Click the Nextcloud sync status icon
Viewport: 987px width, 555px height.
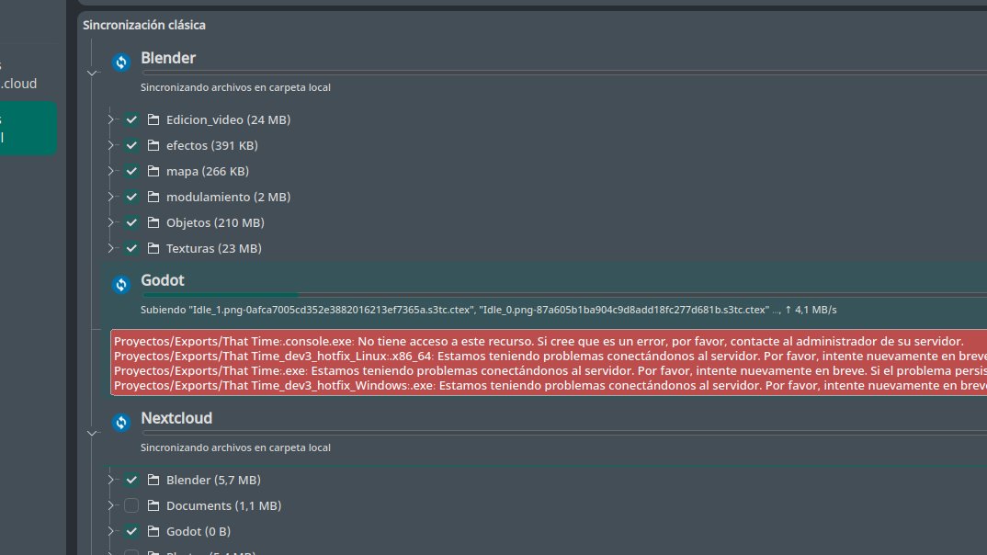pos(121,423)
